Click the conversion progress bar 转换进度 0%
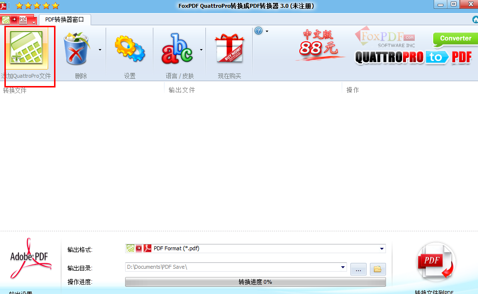This screenshot has height=294, width=478. (256, 282)
